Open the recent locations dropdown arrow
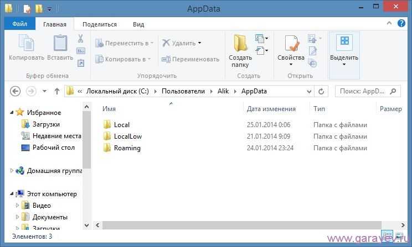The height and width of the screenshot is (247, 412). point(45,91)
